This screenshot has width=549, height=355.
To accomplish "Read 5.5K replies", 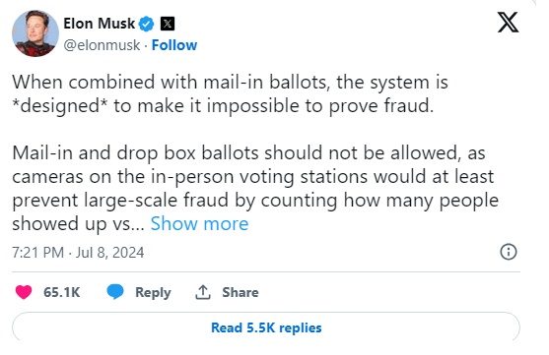I will (266, 327).
